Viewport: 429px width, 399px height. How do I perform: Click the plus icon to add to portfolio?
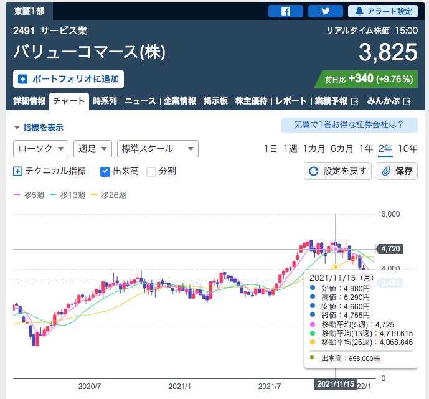[23, 79]
